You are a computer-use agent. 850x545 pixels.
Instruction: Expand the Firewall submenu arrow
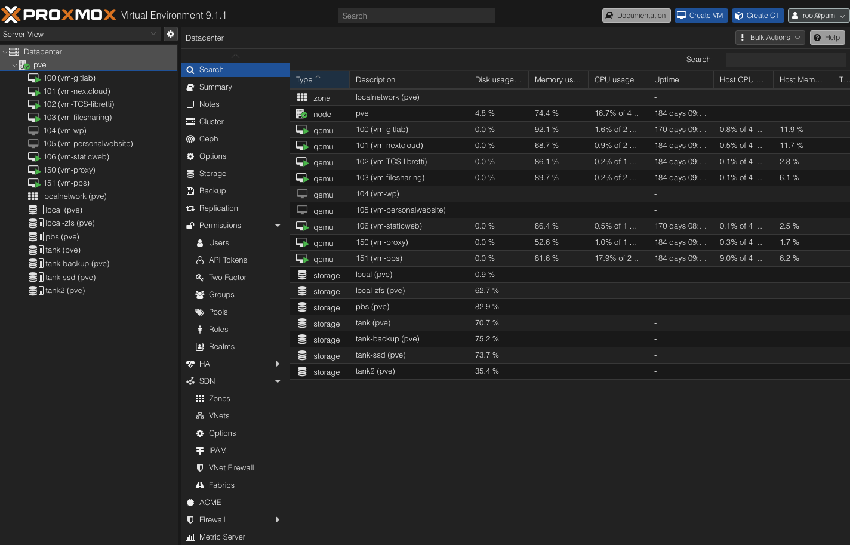[x=278, y=520]
